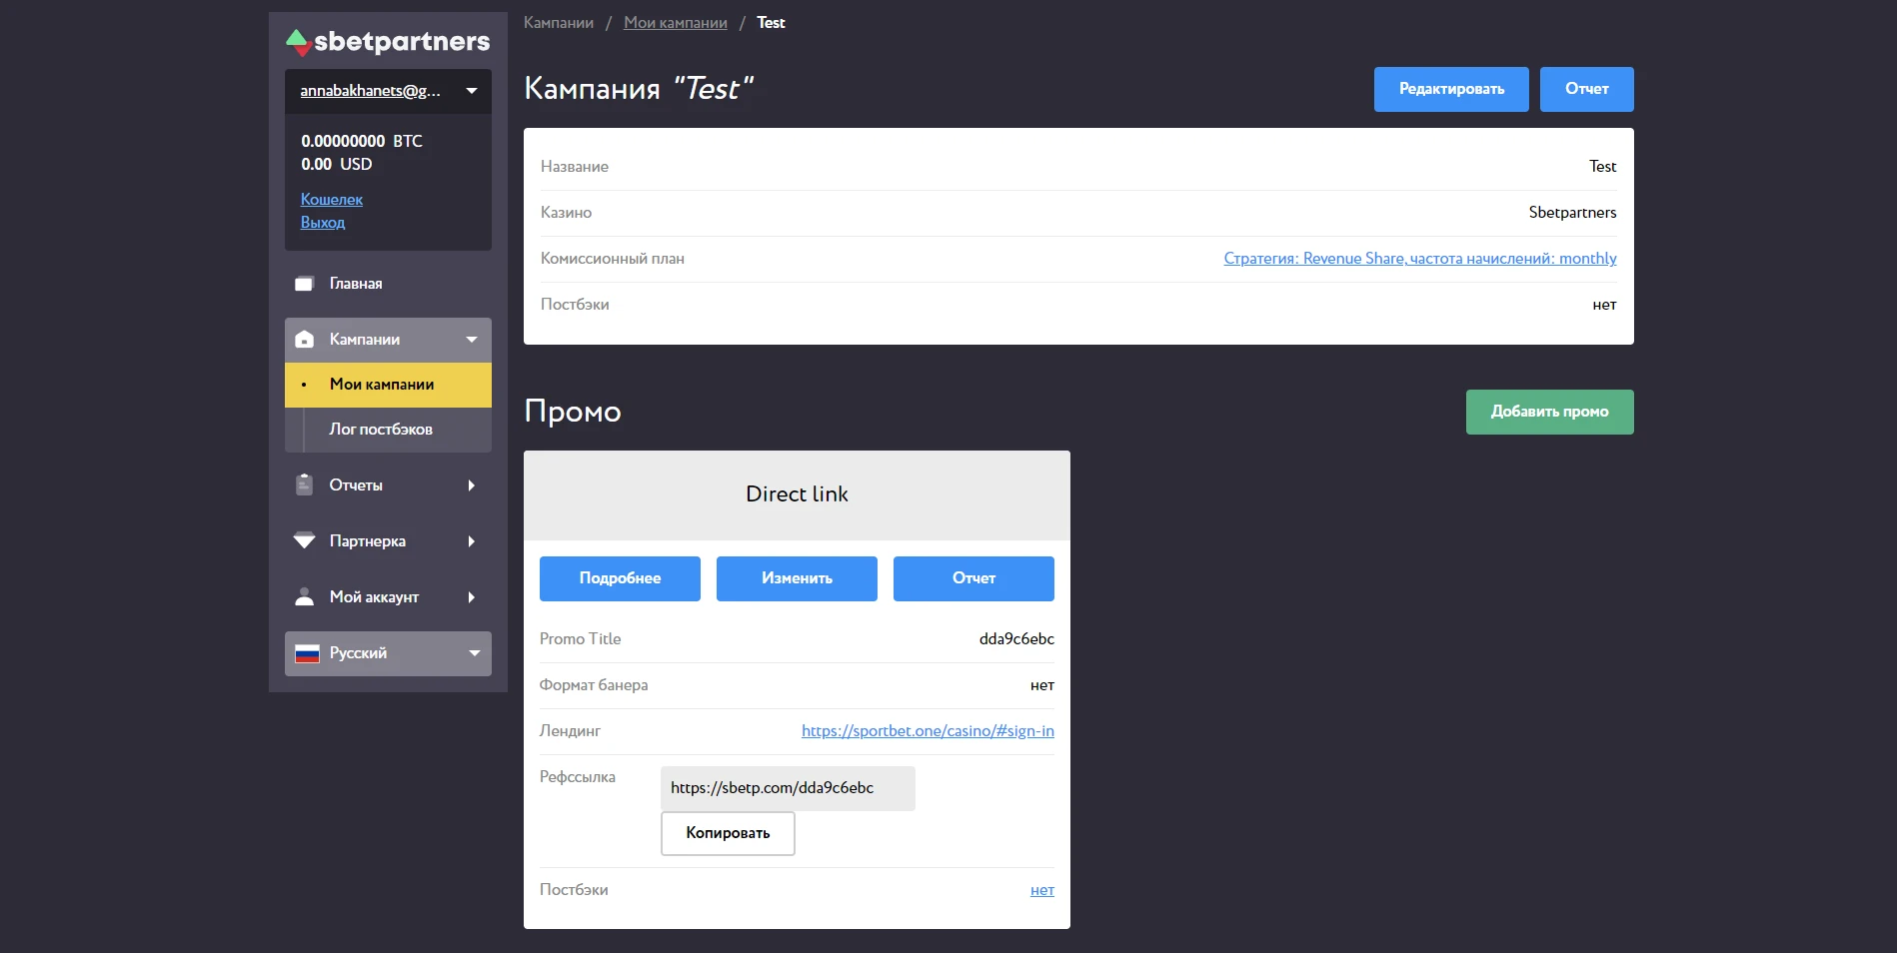This screenshot has height=953, width=1897.
Task: Click the Рефссылка label
Action: (x=578, y=777)
